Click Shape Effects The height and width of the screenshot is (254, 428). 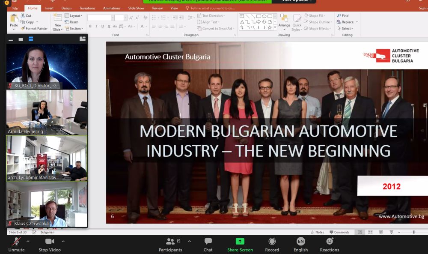[318, 28]
